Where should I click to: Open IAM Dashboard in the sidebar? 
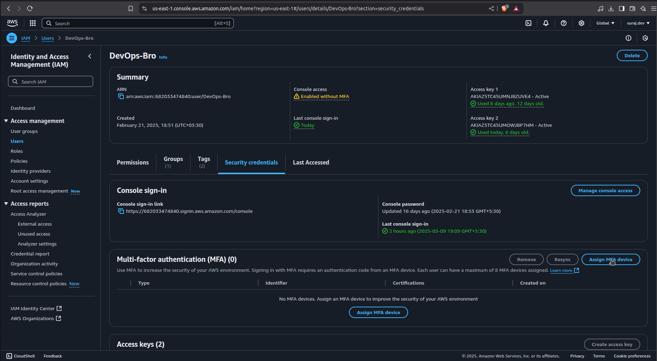click(x=23, y=108)
